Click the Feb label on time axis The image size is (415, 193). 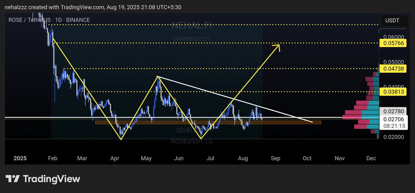[53, 158]
